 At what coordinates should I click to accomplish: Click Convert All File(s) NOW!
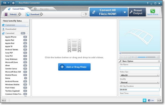click(x=106, y=12)
